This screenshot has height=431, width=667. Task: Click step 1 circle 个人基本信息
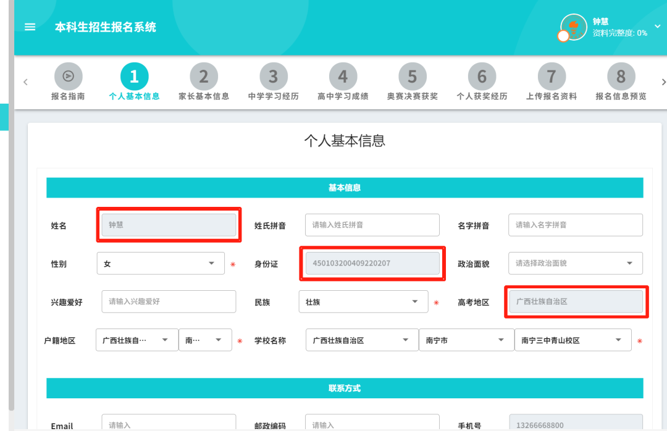tap(134, 77)
